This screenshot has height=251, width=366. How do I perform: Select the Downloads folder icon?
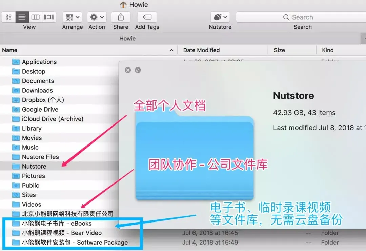(16, 91)
